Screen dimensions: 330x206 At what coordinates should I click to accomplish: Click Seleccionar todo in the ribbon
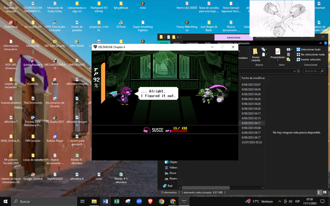pyautogui.click(x=308, y=49)
